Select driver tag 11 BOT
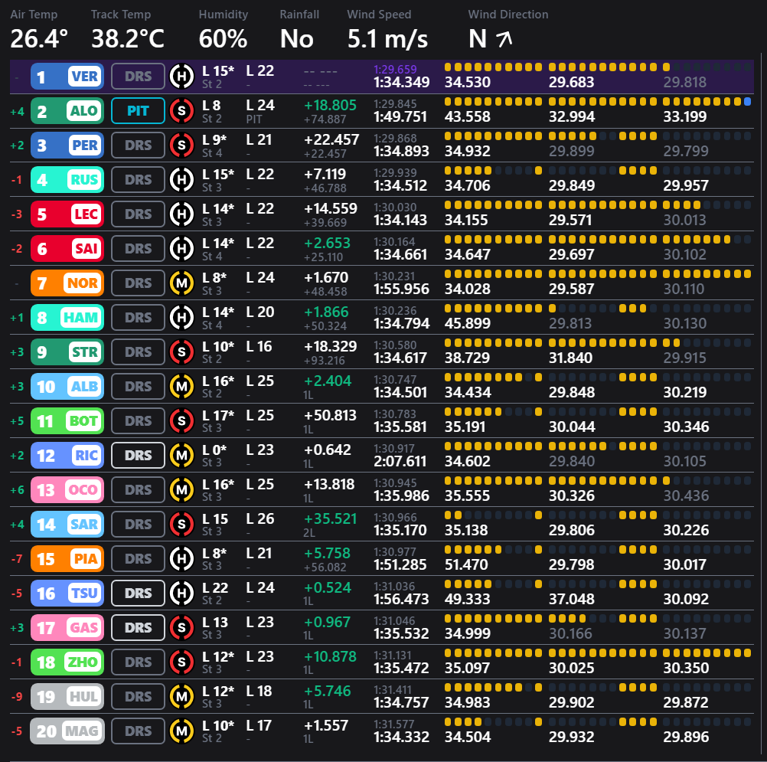 click(67, 421)
